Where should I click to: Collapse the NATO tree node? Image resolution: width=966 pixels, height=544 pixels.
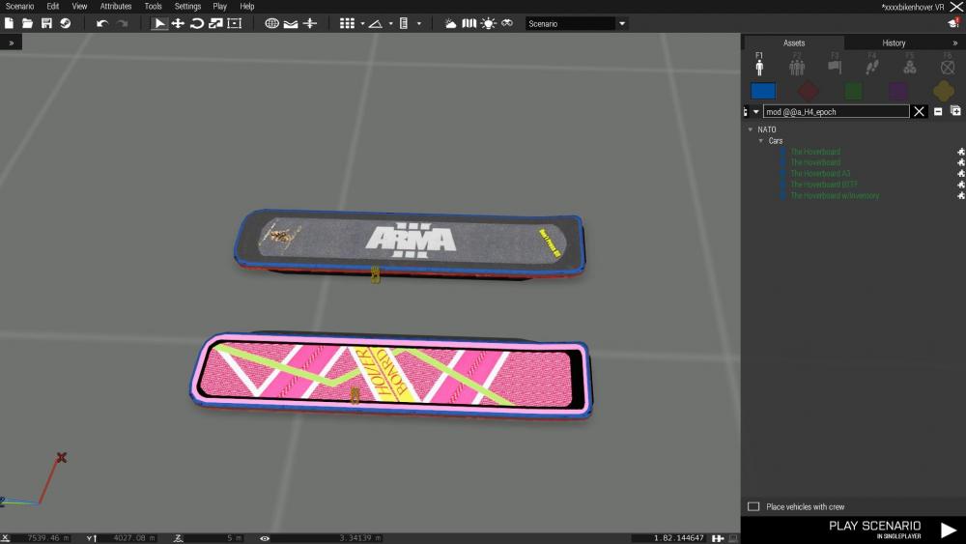click(751, 129)
